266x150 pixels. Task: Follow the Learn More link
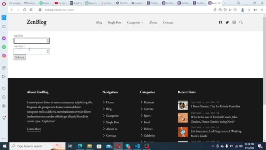point(34,129)
